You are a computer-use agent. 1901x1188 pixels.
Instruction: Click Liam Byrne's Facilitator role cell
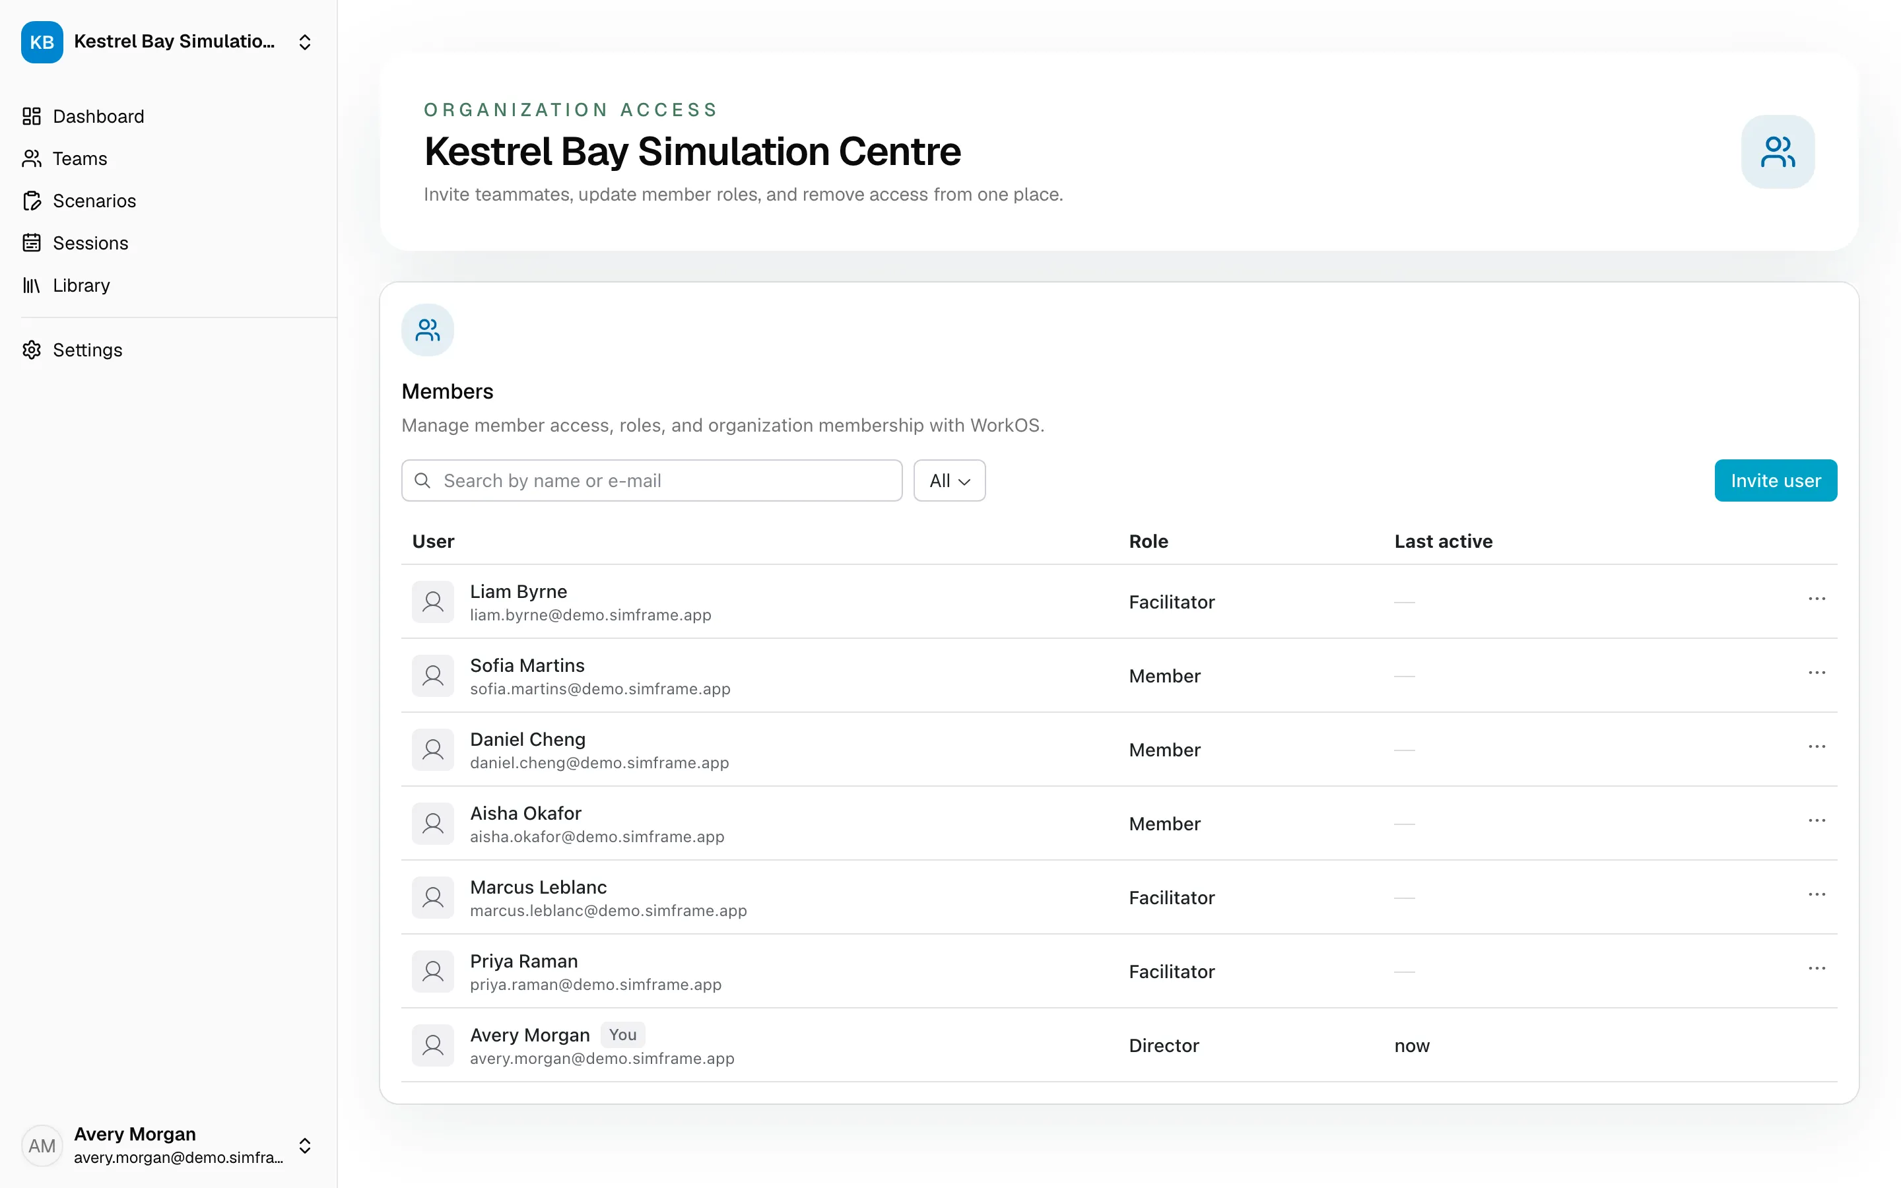click(1172, 602)
